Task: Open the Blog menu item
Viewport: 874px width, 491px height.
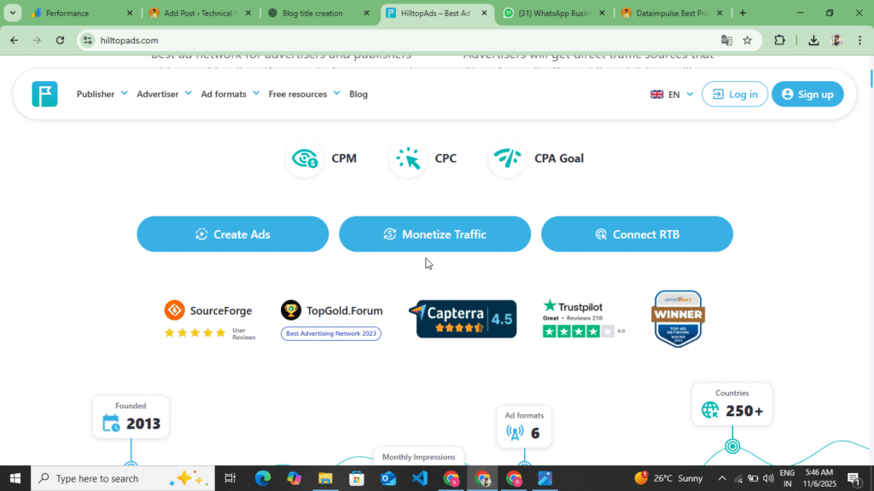Action: pyautogui.click(x=358, y=94)
